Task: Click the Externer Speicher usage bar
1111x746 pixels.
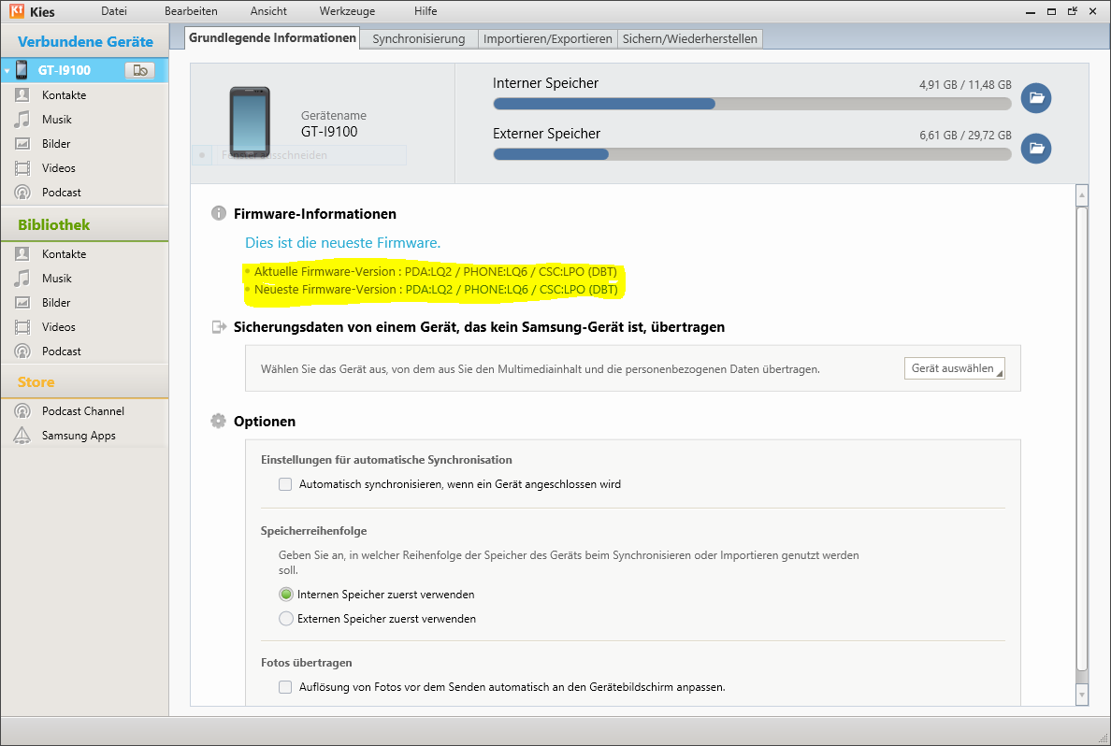Action: point(752,153)
